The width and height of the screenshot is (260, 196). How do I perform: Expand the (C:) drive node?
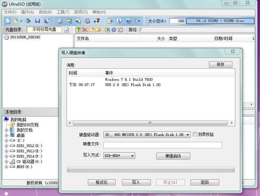coord(6,140)
